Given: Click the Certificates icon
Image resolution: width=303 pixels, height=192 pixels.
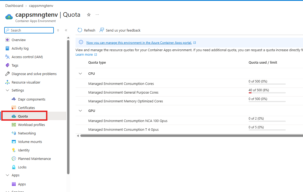Looking at the screenshot, I should point(14,108).
